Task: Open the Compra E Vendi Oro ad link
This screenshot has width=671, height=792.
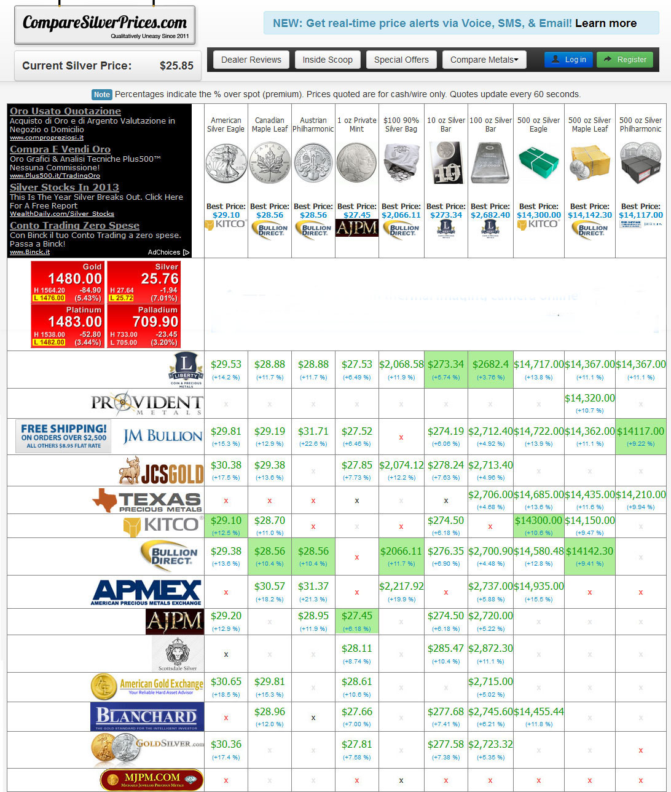Action: click(60, 149)
